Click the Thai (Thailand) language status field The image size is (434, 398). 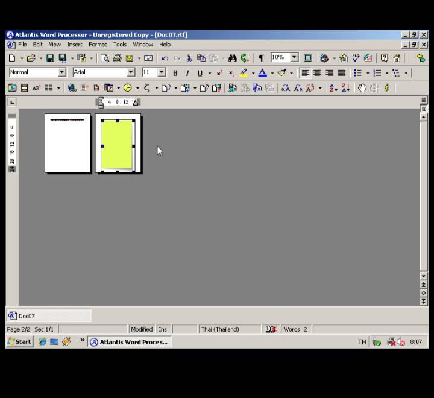pyautogui.click(x=230, y=329)
